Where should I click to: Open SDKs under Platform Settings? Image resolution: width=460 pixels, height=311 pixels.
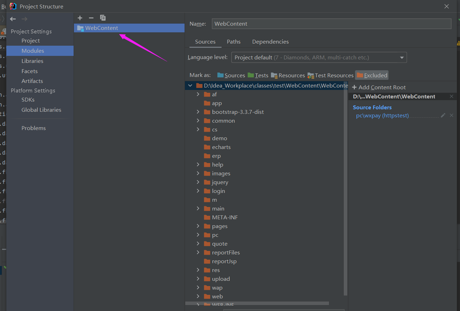[x=28, y=100]
